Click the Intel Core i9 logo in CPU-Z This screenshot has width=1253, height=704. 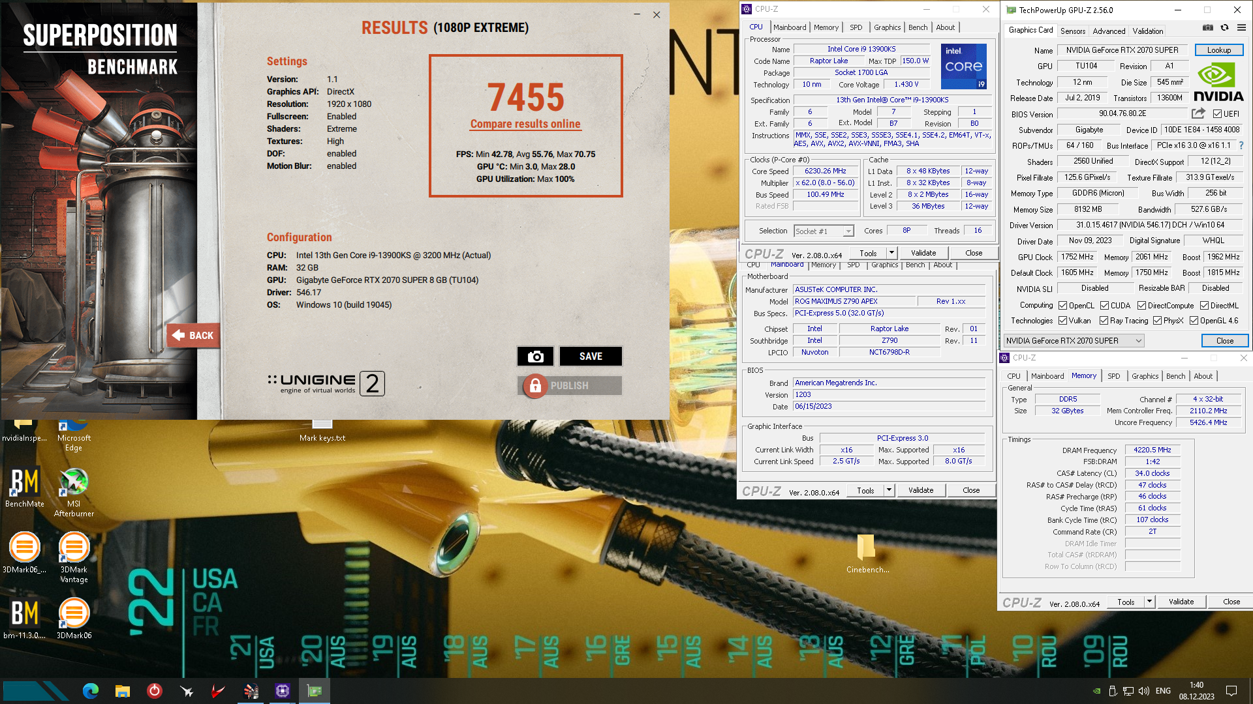tap(963, 66)
